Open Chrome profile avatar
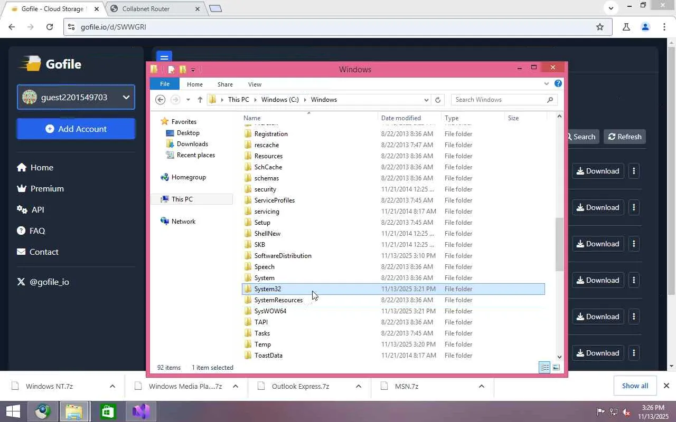This screenshot has width=676, height=422. click(x=645, y=27)
